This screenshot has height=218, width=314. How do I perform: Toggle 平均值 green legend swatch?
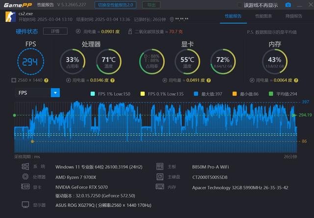coord(271,94)
